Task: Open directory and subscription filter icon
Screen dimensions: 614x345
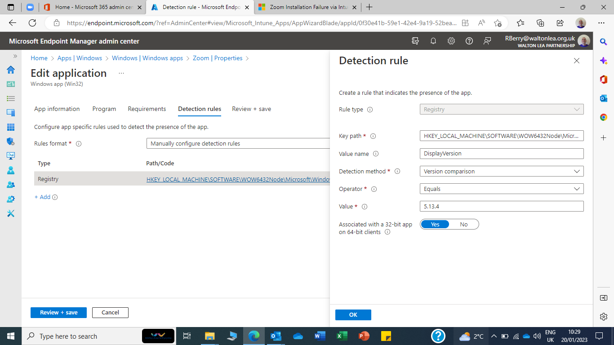Action: click(x=415, y=41)
